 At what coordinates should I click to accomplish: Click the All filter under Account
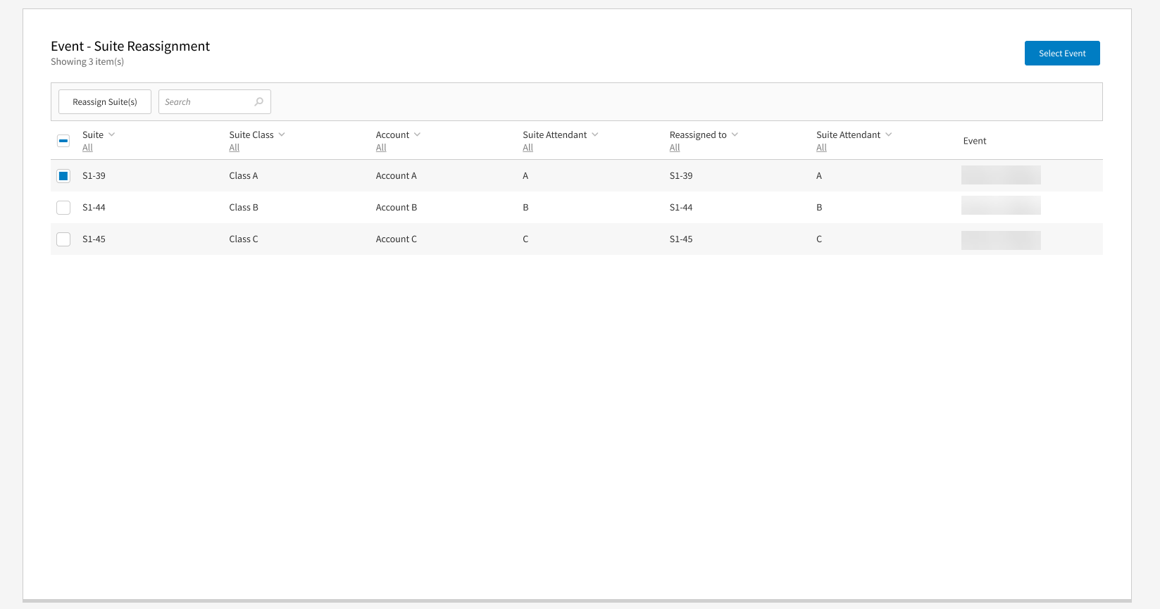381,148
